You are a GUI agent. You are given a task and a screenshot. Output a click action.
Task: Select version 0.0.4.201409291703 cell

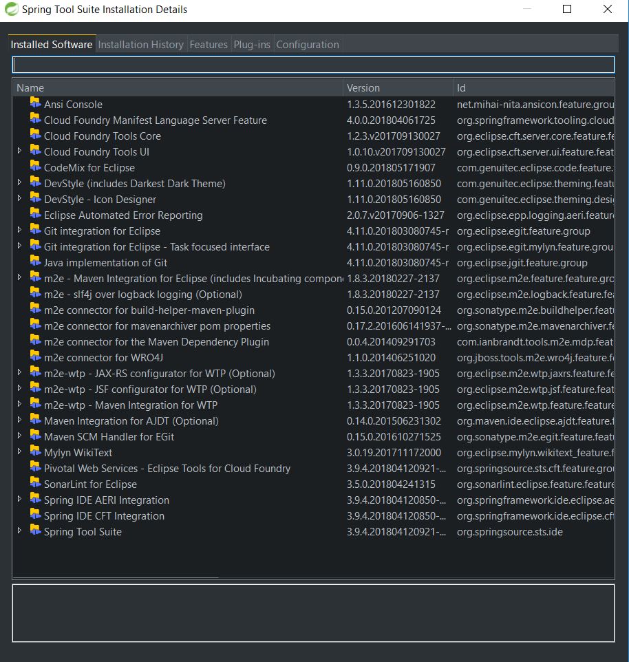pyautogui.click(x=391, y=342)
